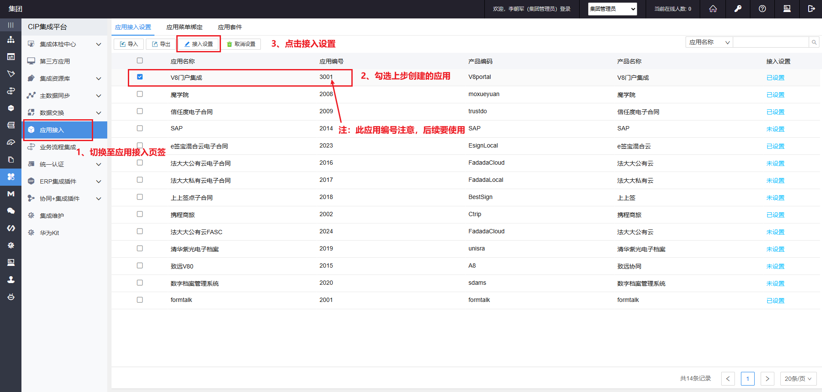Open the copied documents icon in rail

(11, 160)
